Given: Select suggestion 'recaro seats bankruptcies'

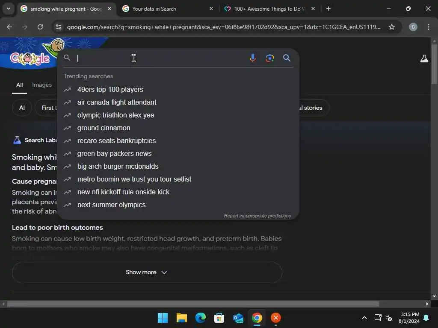Looking at the screenshot, I should tap(178, 141).
